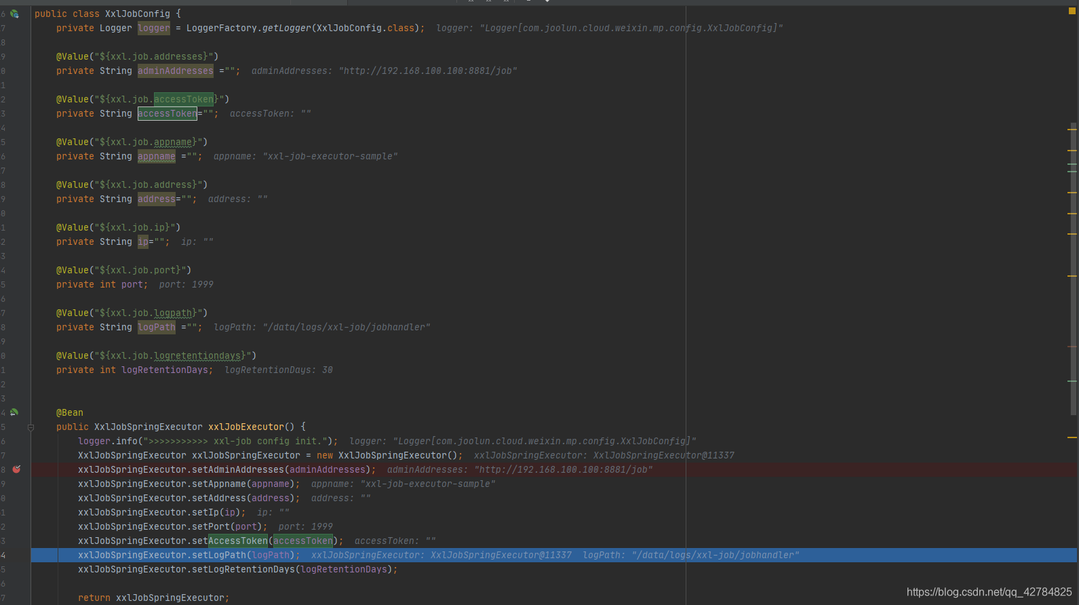The image size is (1079, 605).
Task: Click the inline hint 'port: 1999' in field declaration
Action: tap(187, 284)
